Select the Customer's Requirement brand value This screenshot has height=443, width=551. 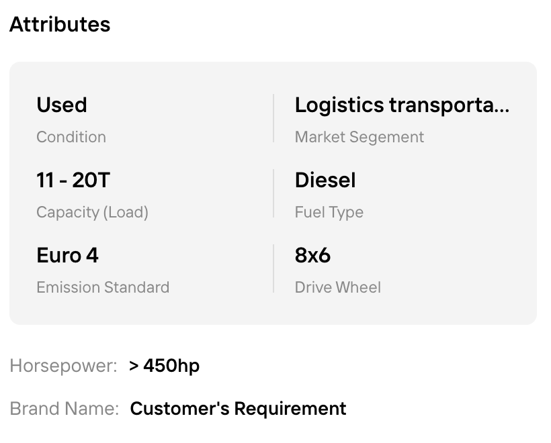[x=239, y=409]
